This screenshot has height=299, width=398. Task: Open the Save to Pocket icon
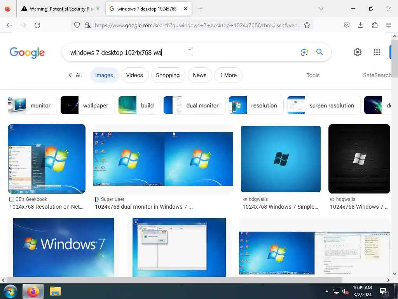(346, 25)
